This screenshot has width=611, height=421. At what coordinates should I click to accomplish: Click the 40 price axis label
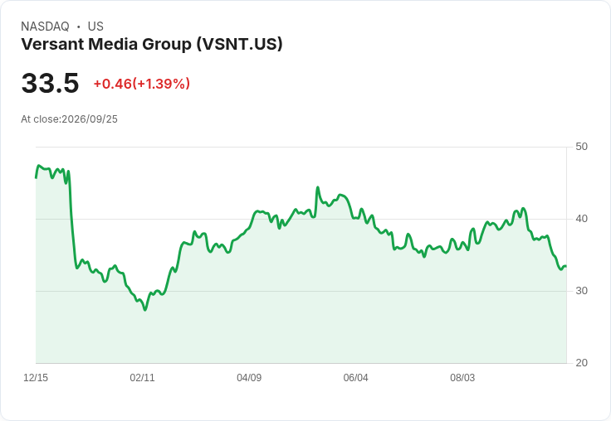[581, 219]
